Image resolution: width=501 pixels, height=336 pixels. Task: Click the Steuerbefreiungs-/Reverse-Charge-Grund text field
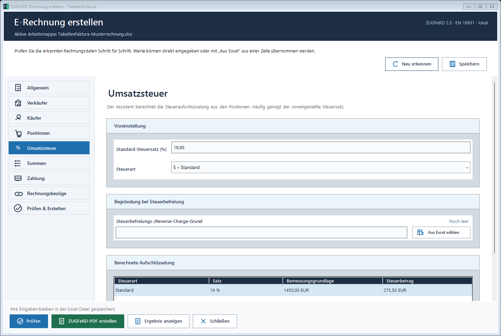[x=261, y=232]
